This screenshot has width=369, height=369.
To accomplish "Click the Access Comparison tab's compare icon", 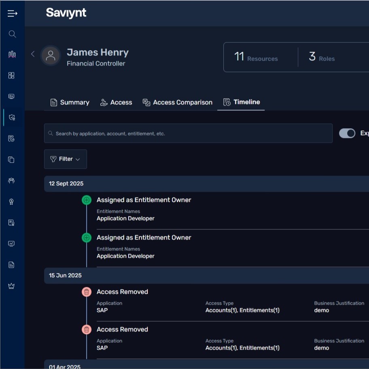I will (146, 102).
